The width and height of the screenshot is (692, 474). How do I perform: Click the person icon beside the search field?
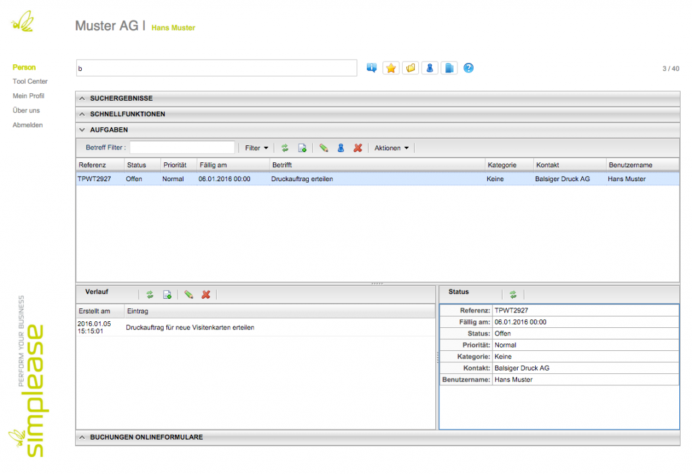point(430,68)
